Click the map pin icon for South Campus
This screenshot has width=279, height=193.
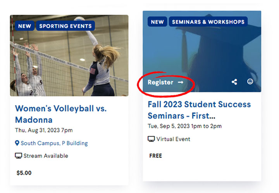17,143
